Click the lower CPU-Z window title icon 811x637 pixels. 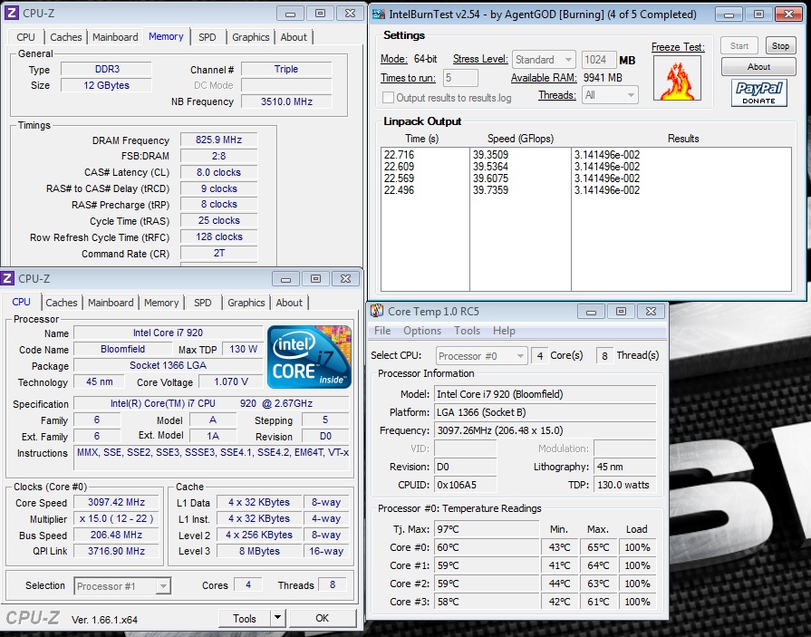9,279
